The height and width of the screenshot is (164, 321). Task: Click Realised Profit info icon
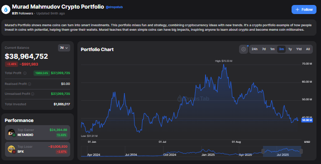(29, 84)
